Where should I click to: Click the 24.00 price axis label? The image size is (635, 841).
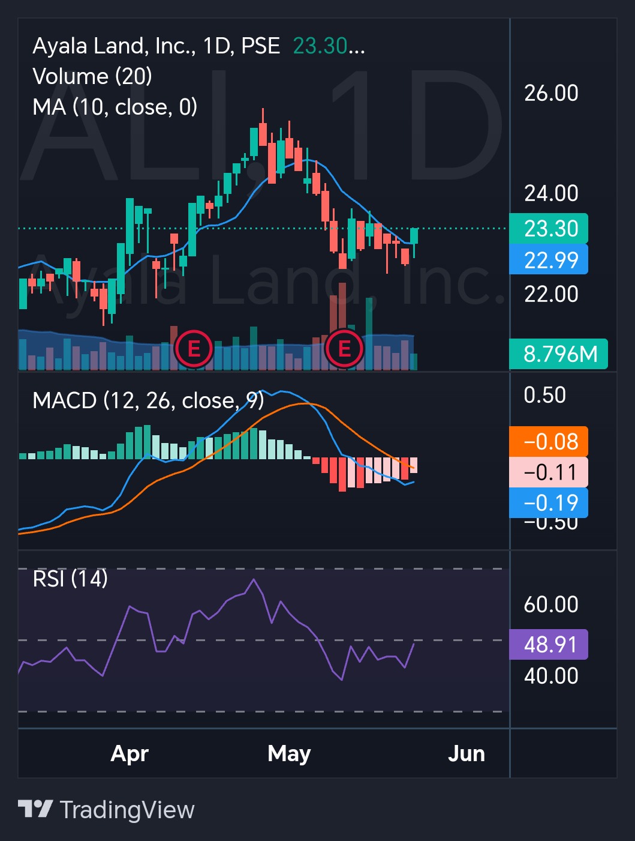[x=551, y=193]
